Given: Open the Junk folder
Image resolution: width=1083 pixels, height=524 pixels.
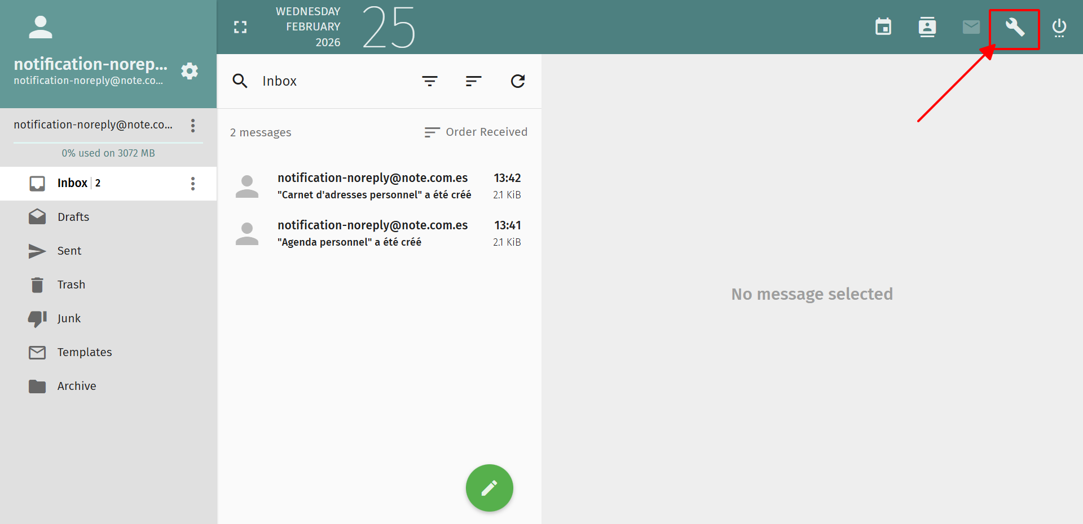Looking at the screenshot, I should [69, 318].
